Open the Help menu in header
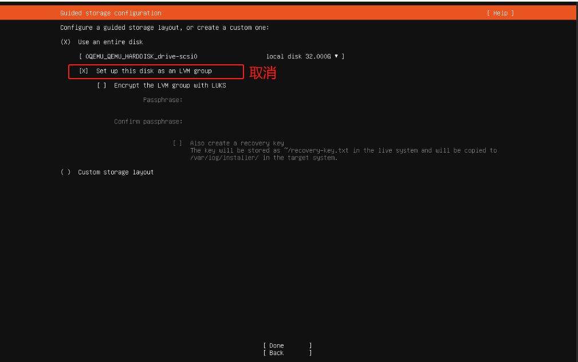The width and height of the screenshot is (578, 362). [x=500, y=13]
